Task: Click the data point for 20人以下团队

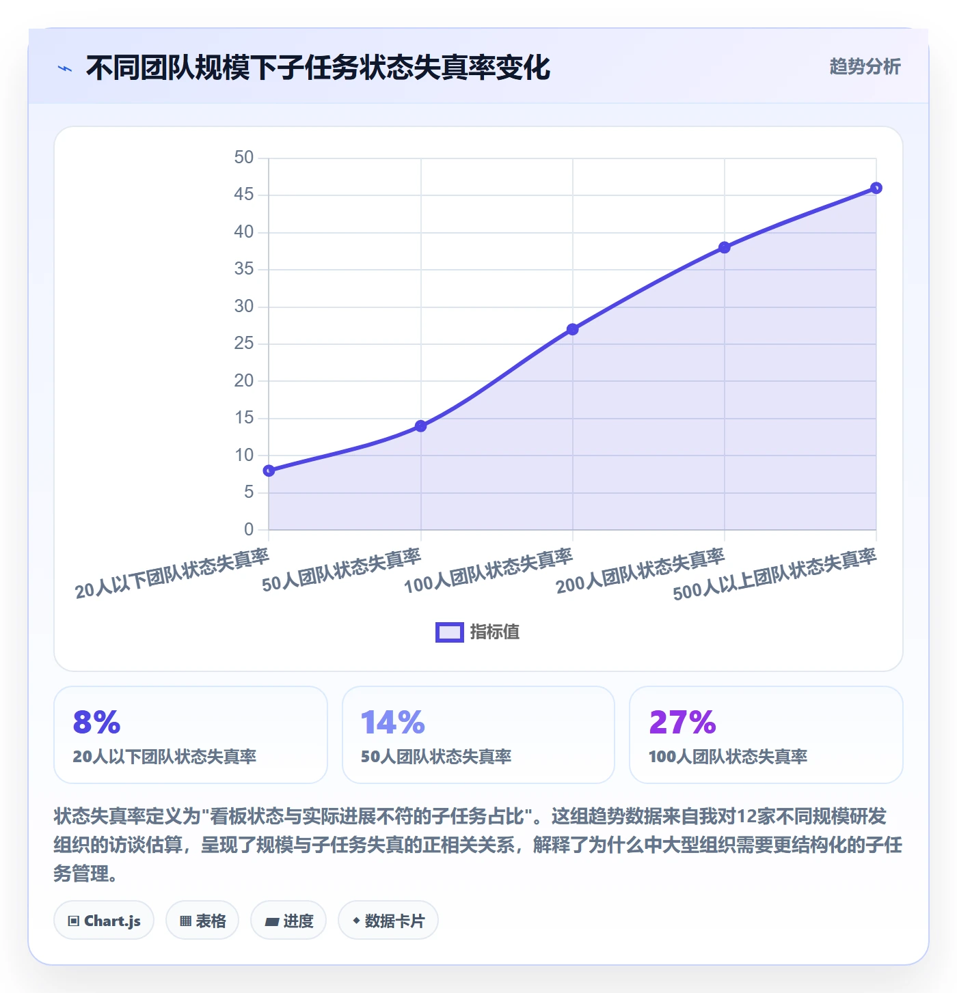Action: tap(269, 471)
